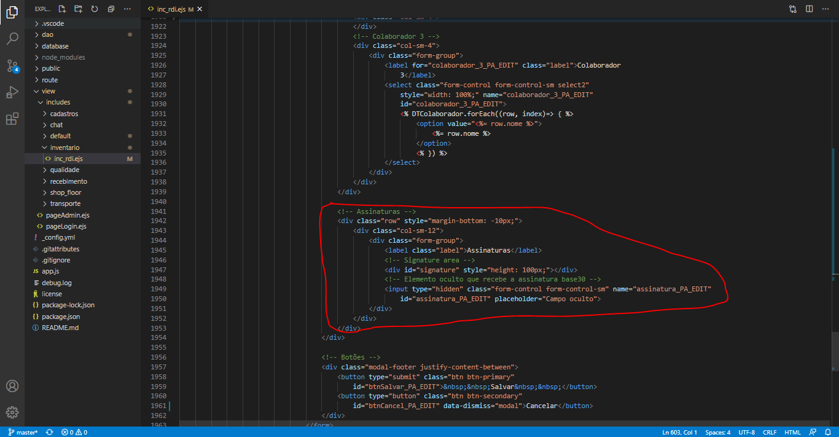
Task: Open Source Control with 4 changes
Action: tap(12, 66)
